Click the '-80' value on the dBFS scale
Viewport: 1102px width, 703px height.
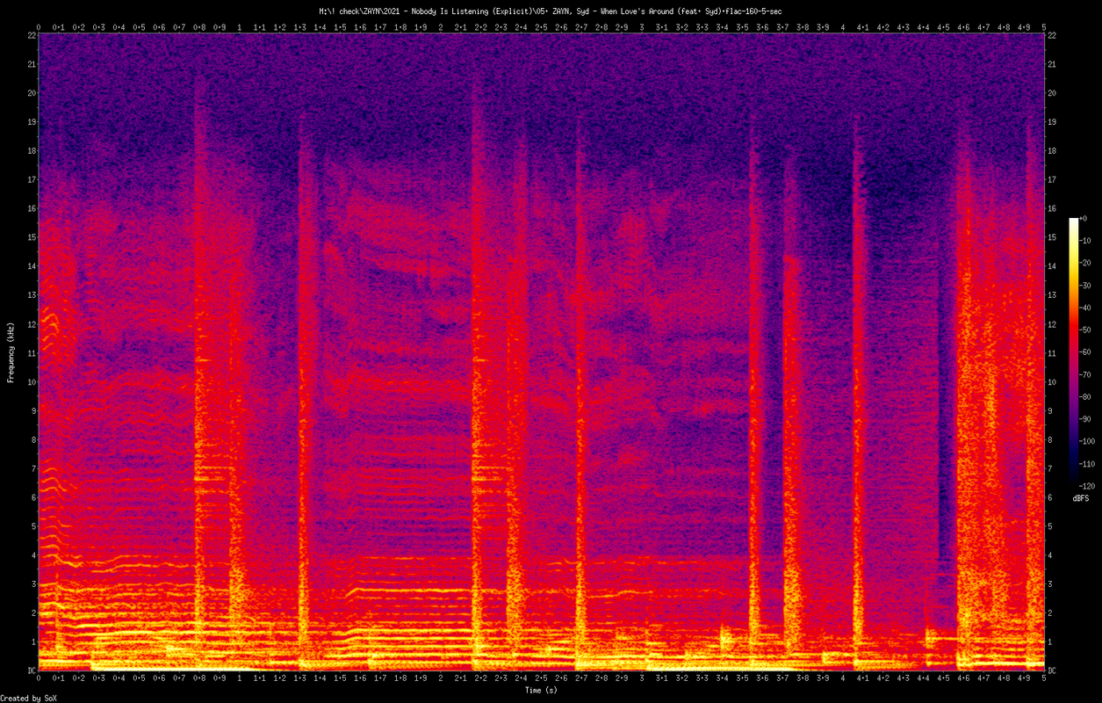[1085, 396]
